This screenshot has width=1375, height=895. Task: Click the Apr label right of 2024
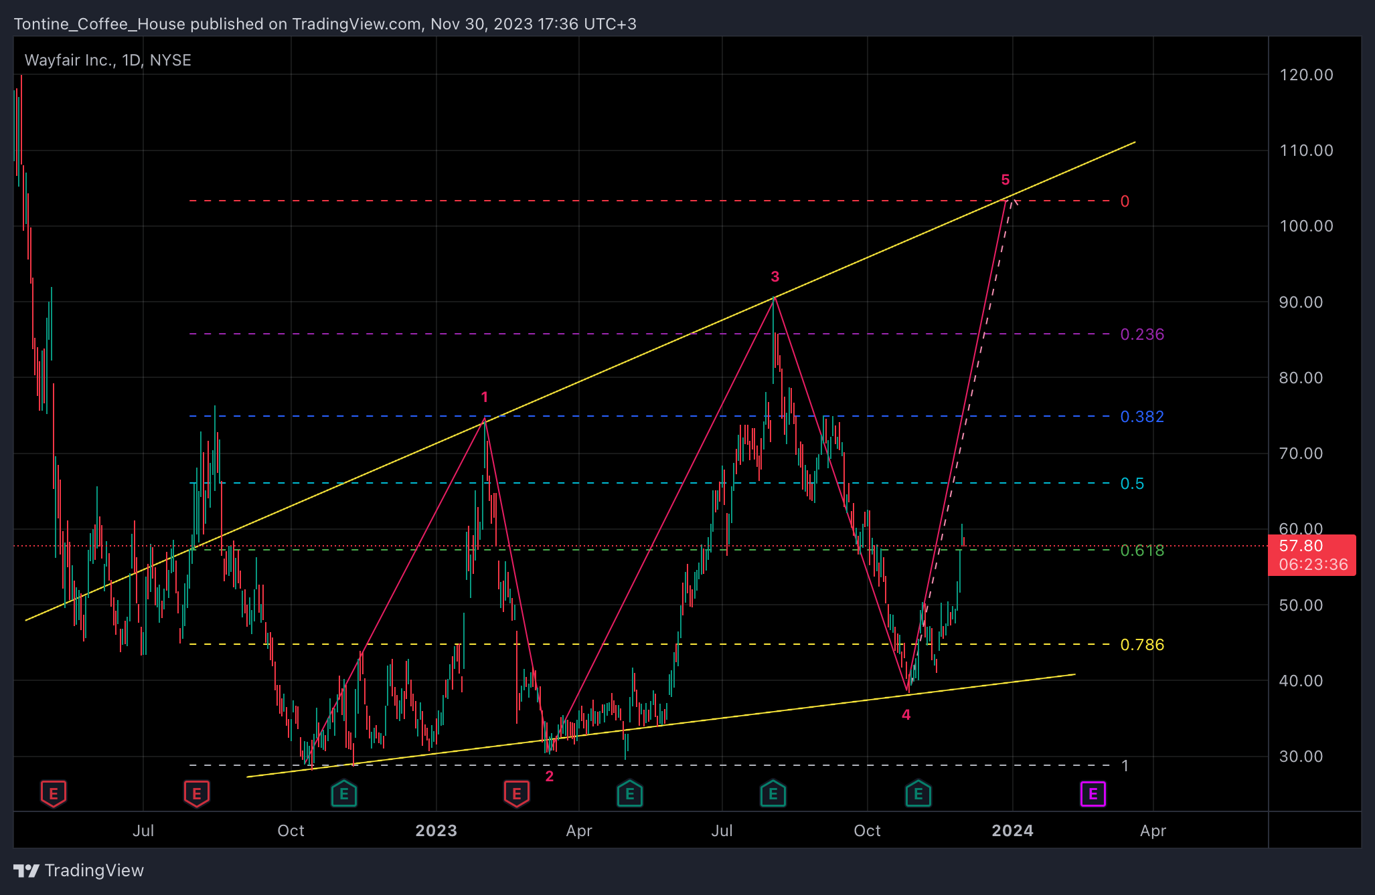point(1153,831)
